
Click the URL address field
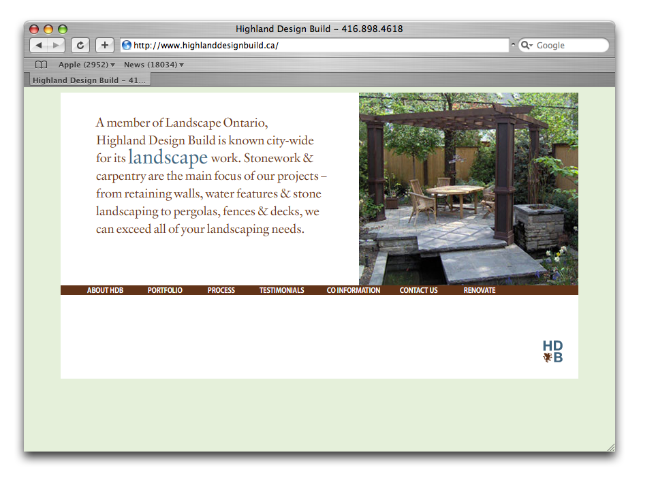pyautogui.click(x=315, y=45)
